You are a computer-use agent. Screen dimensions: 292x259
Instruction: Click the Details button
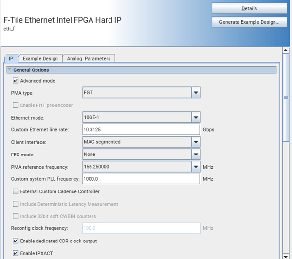(249, 8)
